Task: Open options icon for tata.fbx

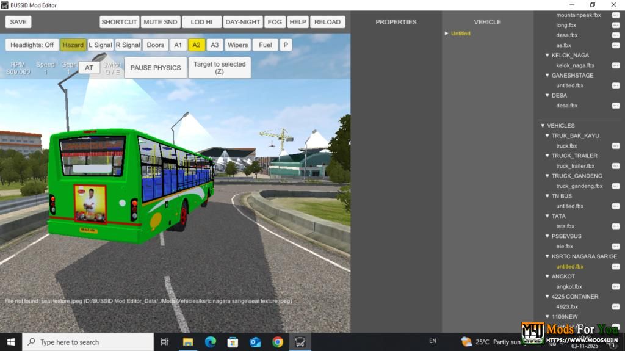Action: (x=616, y=226)
